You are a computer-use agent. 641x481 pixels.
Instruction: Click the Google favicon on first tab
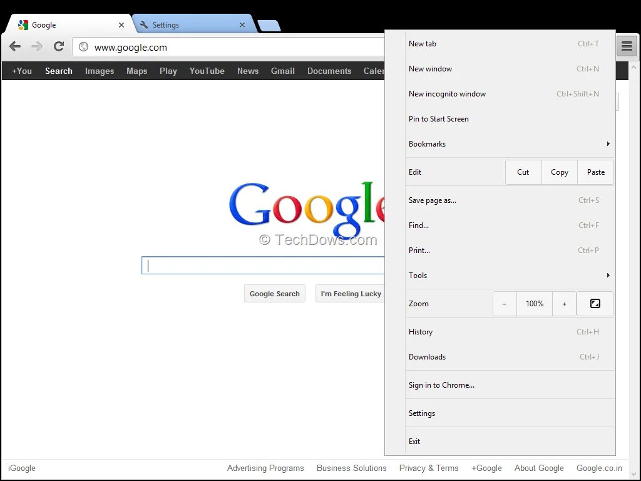coord(23,25)
